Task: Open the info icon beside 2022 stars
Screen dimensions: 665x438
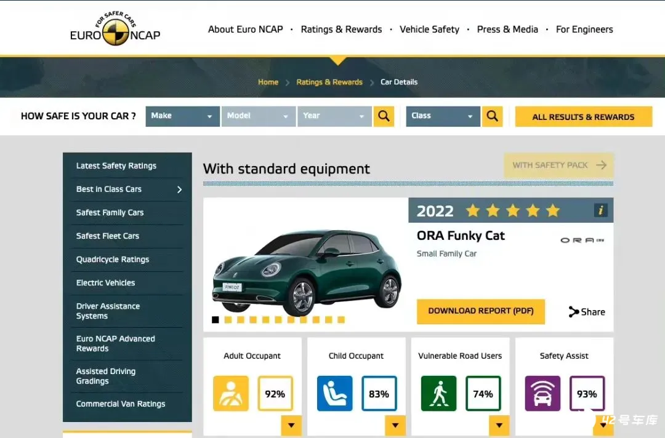Action: pyautogui.click(x=600, y=210)
